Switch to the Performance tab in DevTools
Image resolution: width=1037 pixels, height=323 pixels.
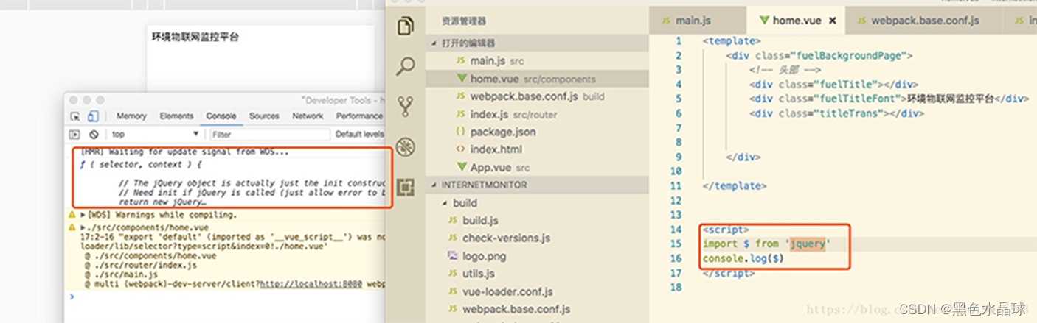[x=359, y=116]
